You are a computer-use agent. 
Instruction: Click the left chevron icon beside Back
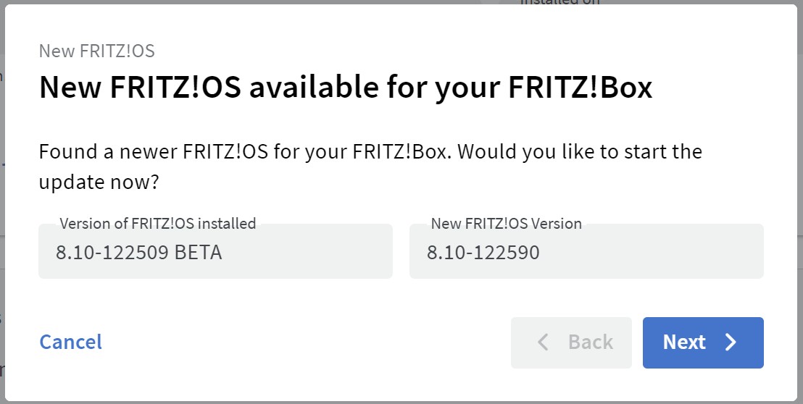(x=543, y=342)
